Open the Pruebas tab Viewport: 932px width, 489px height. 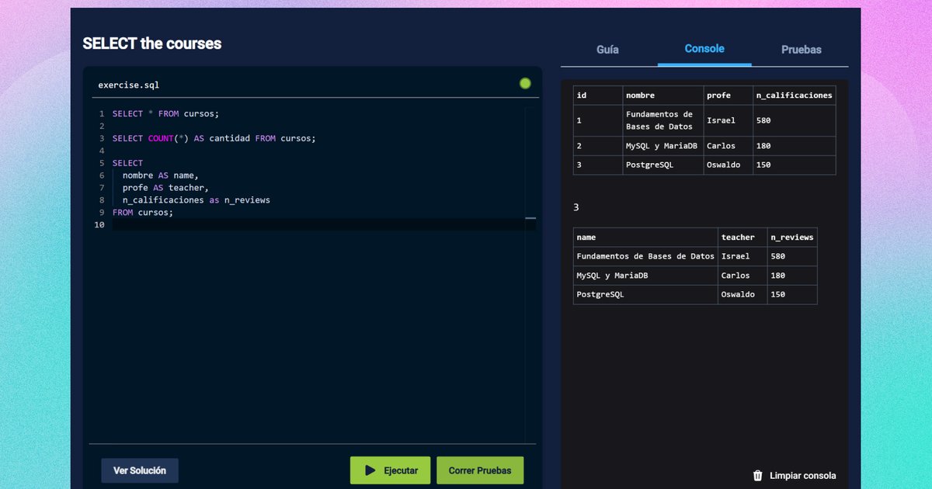801,49
